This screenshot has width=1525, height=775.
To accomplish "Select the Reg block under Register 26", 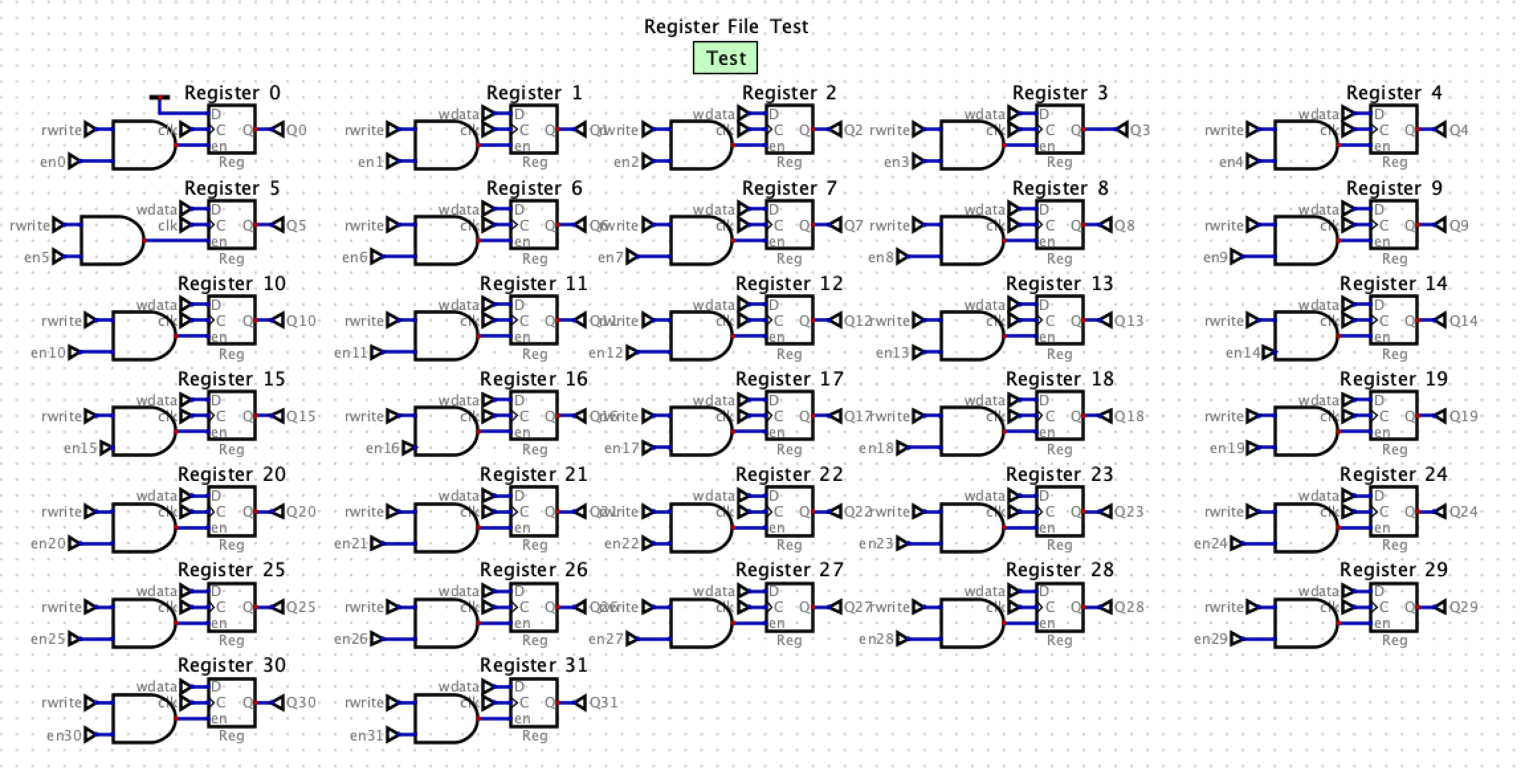I will pos(534,606).
